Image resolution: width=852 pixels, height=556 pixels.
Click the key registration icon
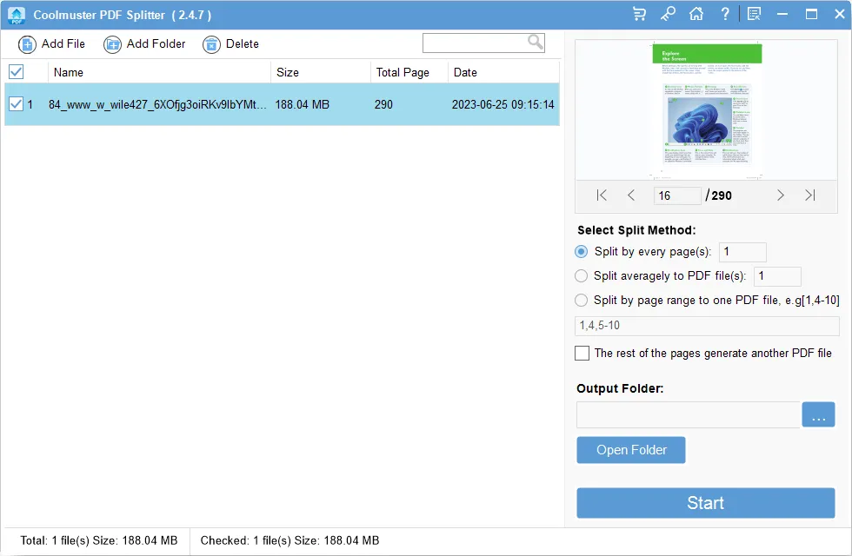point(668,14)
